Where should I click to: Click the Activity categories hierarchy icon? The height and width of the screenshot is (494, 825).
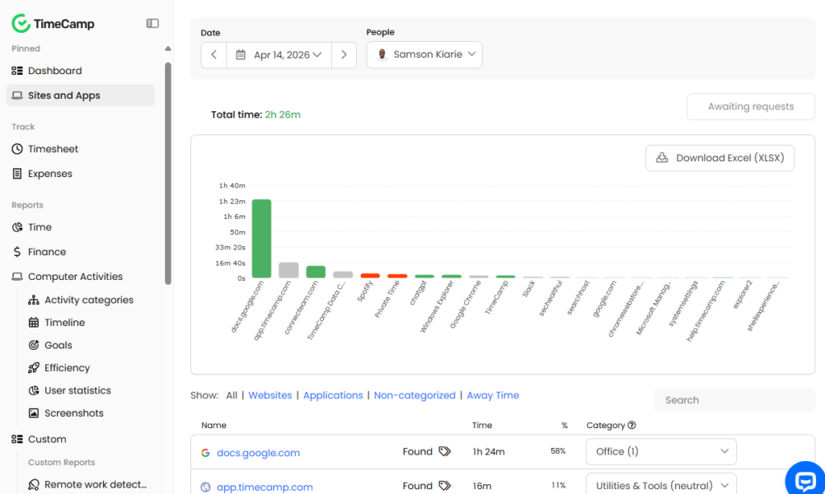[x=34, y=299]
